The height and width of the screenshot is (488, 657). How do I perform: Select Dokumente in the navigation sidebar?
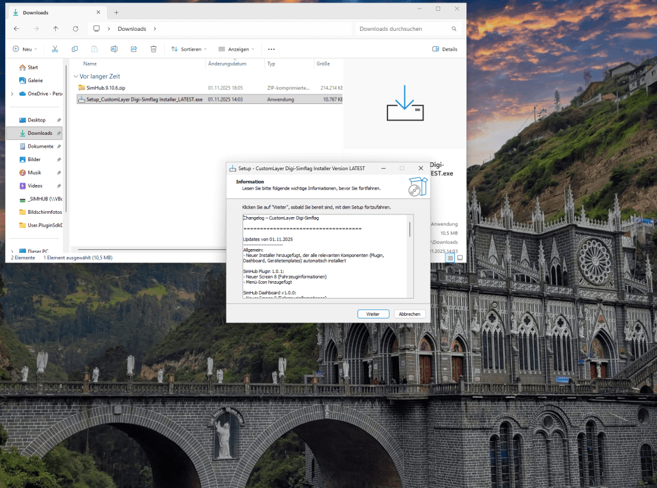click(40, 146)
